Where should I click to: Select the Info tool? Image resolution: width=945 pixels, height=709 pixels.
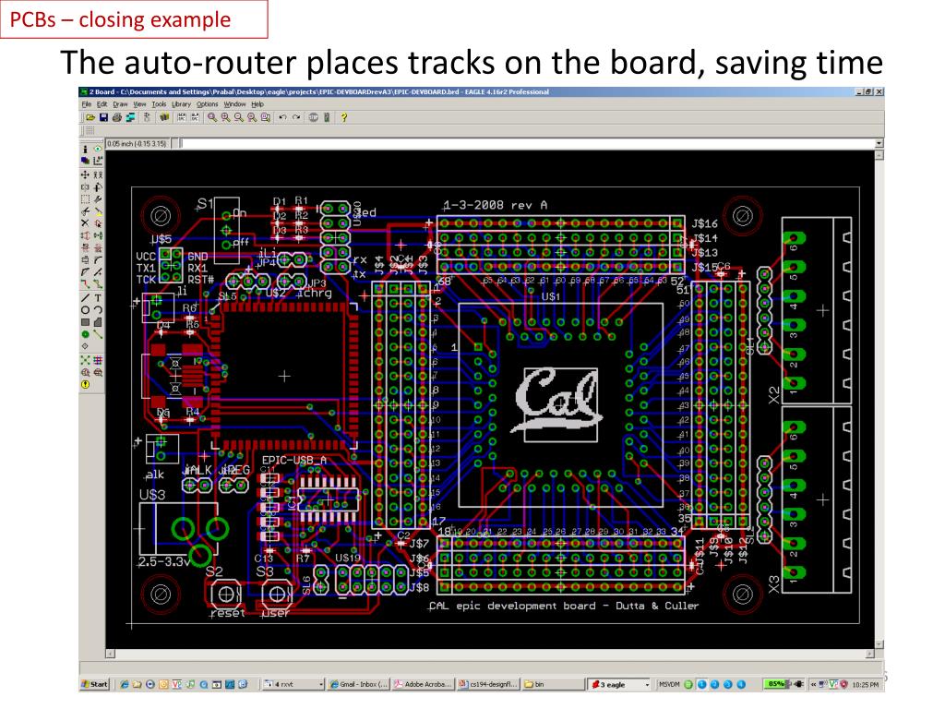tap(85, 149)
